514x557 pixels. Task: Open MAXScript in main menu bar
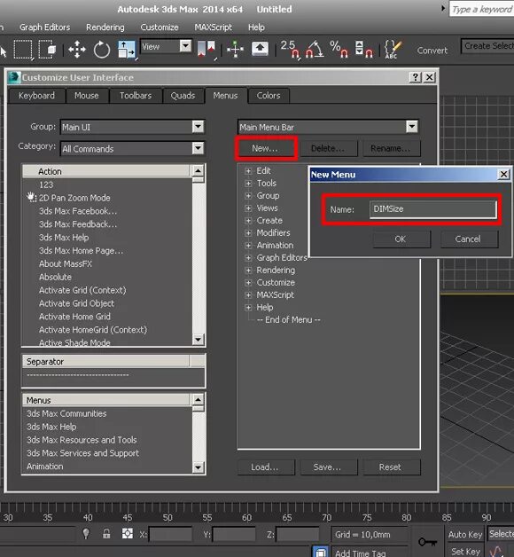coord(213,27)
